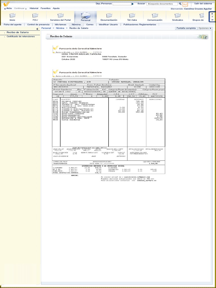The image size is (216, 288).
Task: Click 'Bienvenido: Carolina Cruces Aguilar' text
Action: [191, 9]
